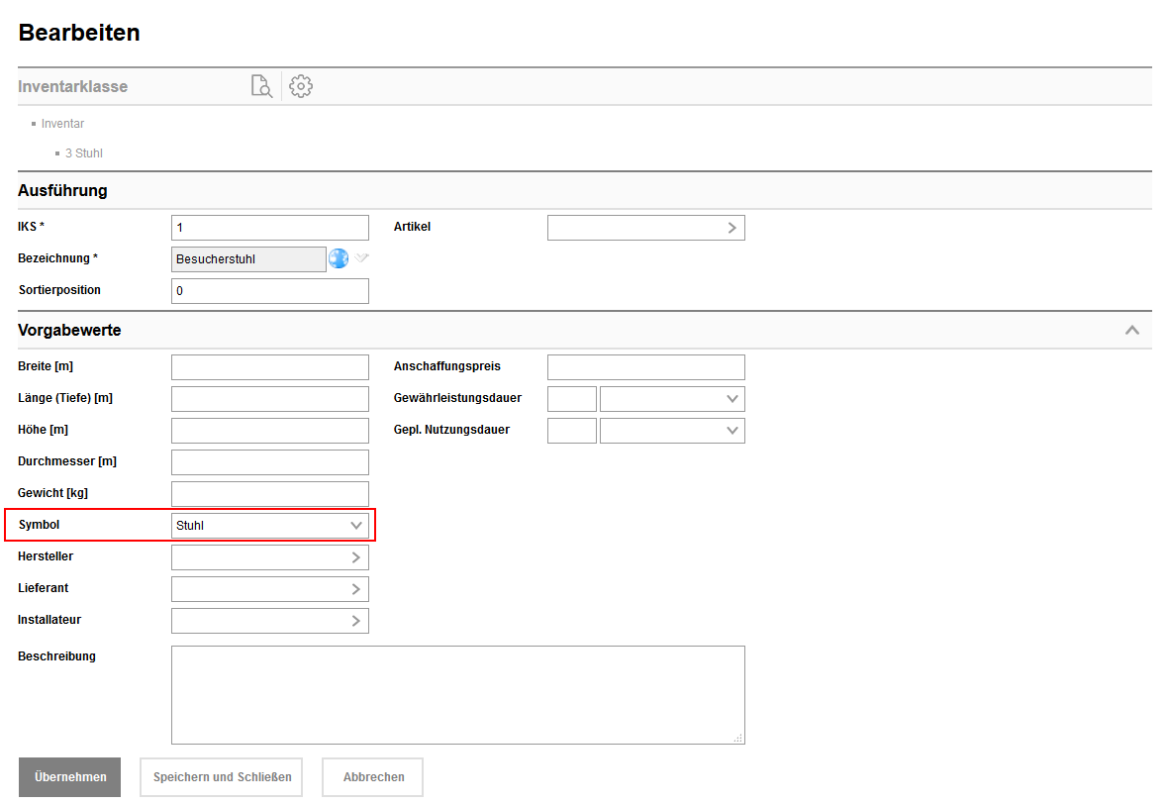Viewport: 1168px width, 804px height.
Task: Open the Lieferant selection arrow
Action: tap(355, 589)
